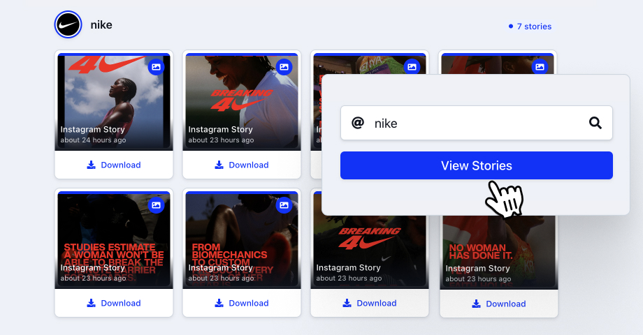Screen dimensions: 643x335
Task: Click the image badge on the 'From Biomechanics' story
Action: tap(284, 204)
